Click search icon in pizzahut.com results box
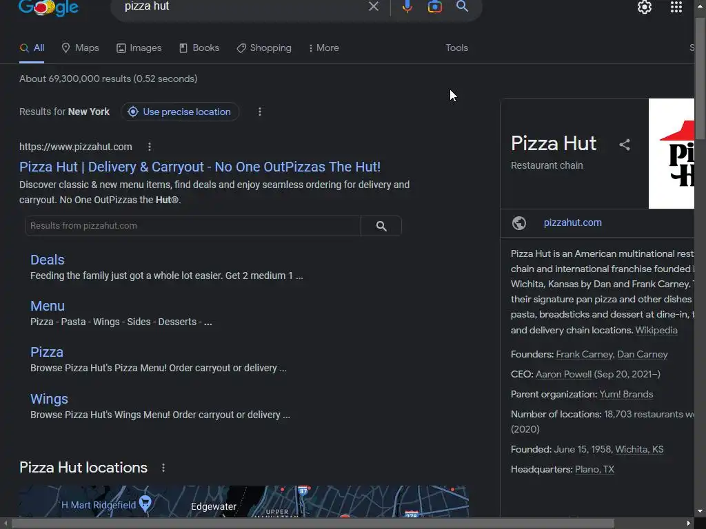This screenshot has width=706, height=529. [381, 226]
